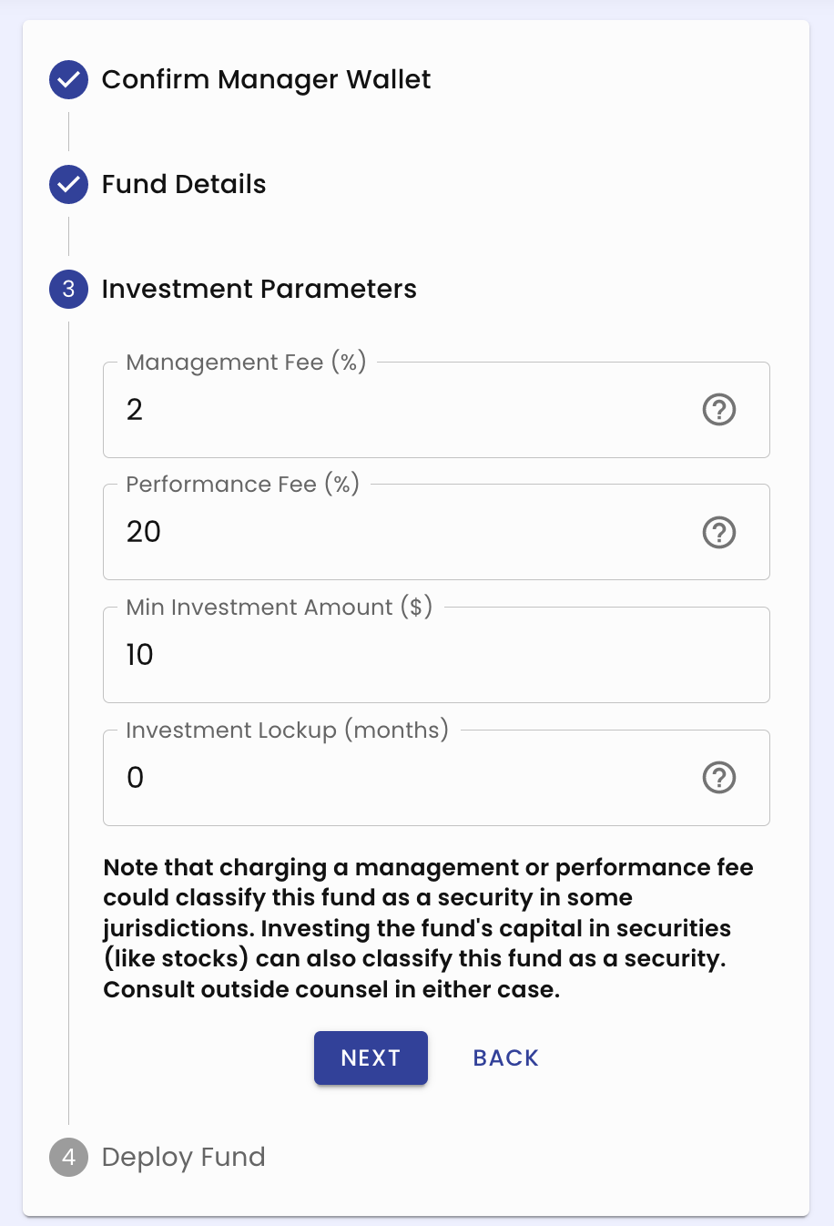This screenshot has width=834, height=1226.
Task: Click step 3 number circle icon
Action: coord(68,290)
